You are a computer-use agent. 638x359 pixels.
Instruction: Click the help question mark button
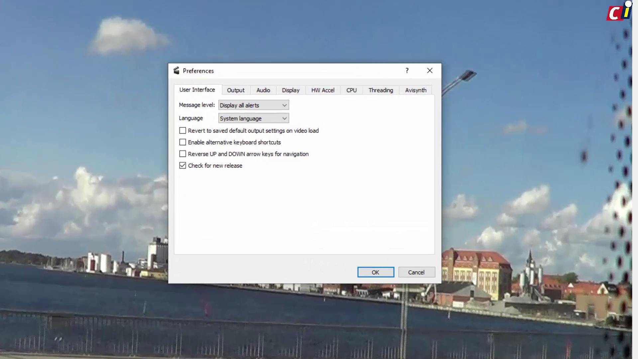coord(407,70)
